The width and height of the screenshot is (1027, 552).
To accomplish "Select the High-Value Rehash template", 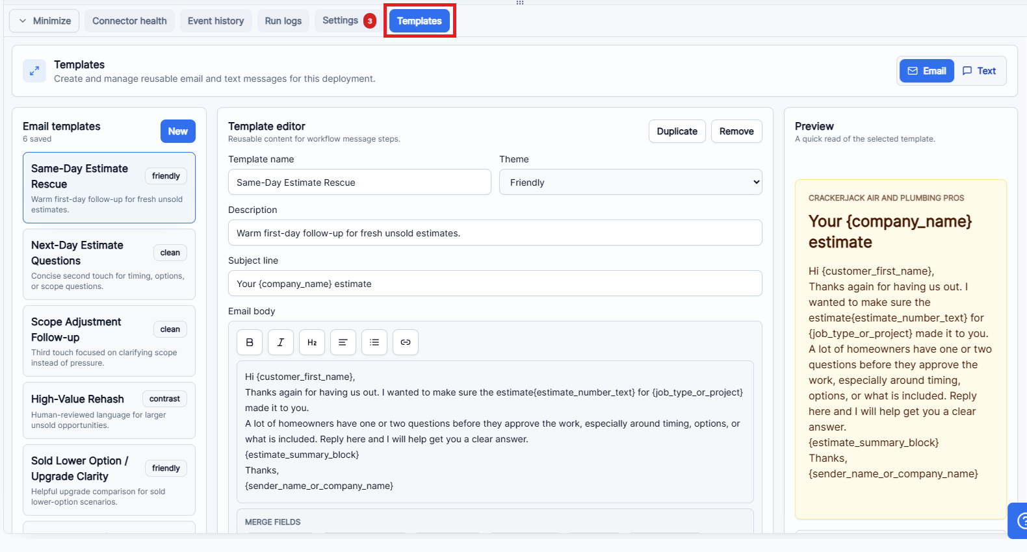I will [x=109, y=410].
